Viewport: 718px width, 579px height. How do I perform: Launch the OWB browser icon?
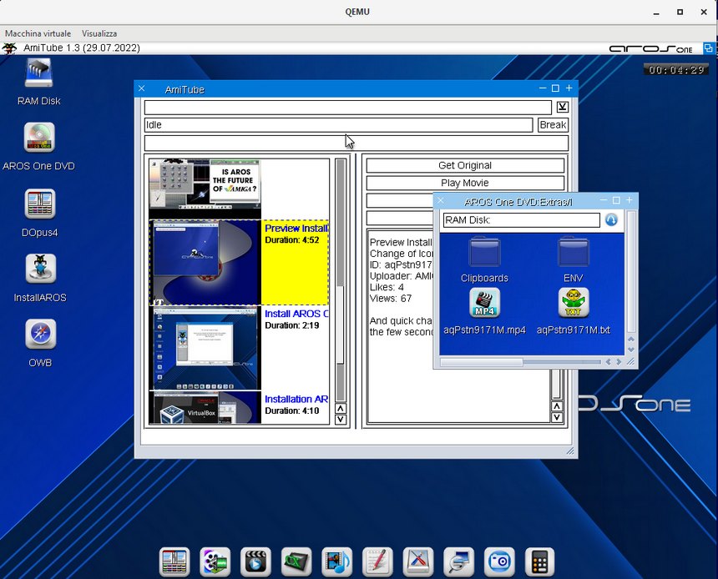coord(38,334)
